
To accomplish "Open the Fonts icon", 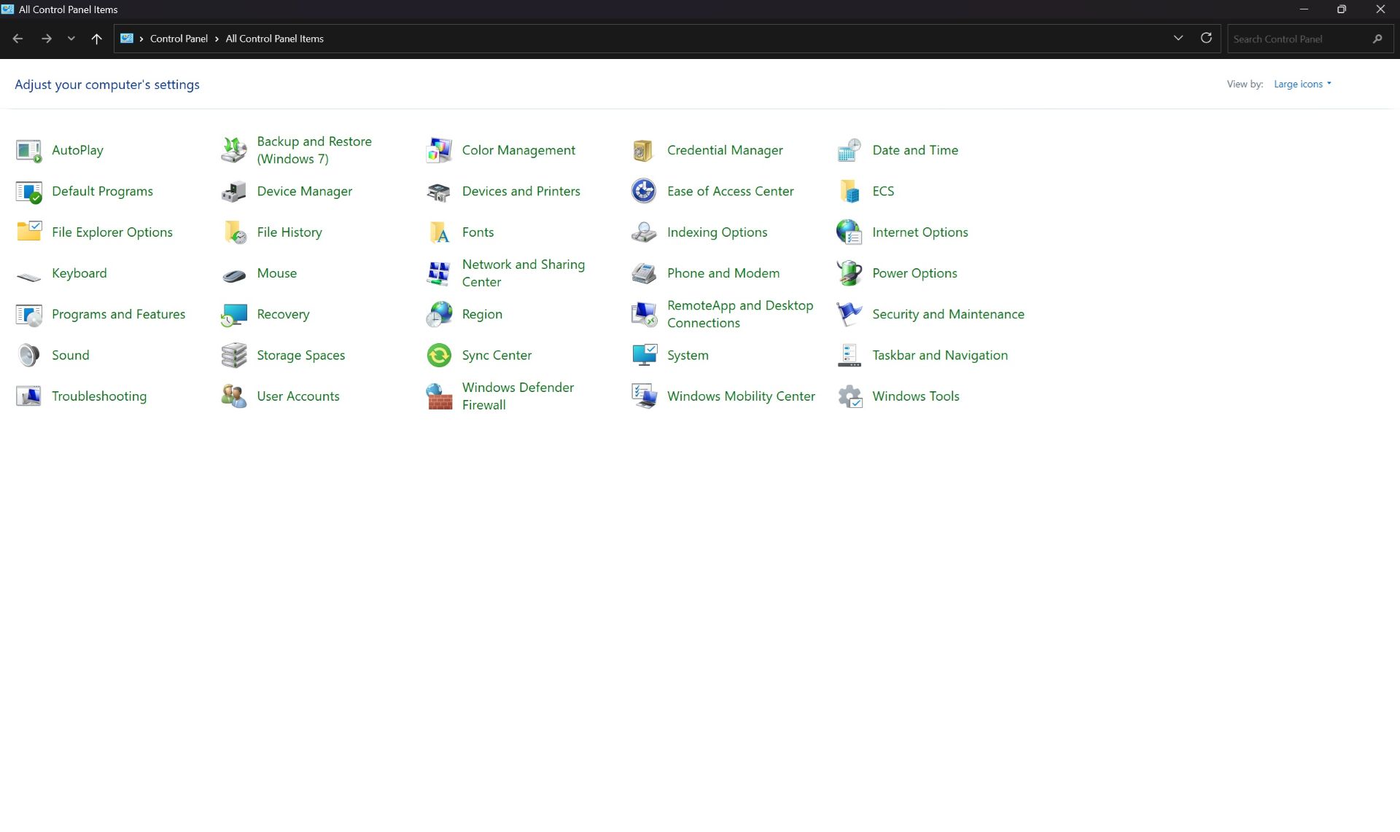I will [439, 232].
